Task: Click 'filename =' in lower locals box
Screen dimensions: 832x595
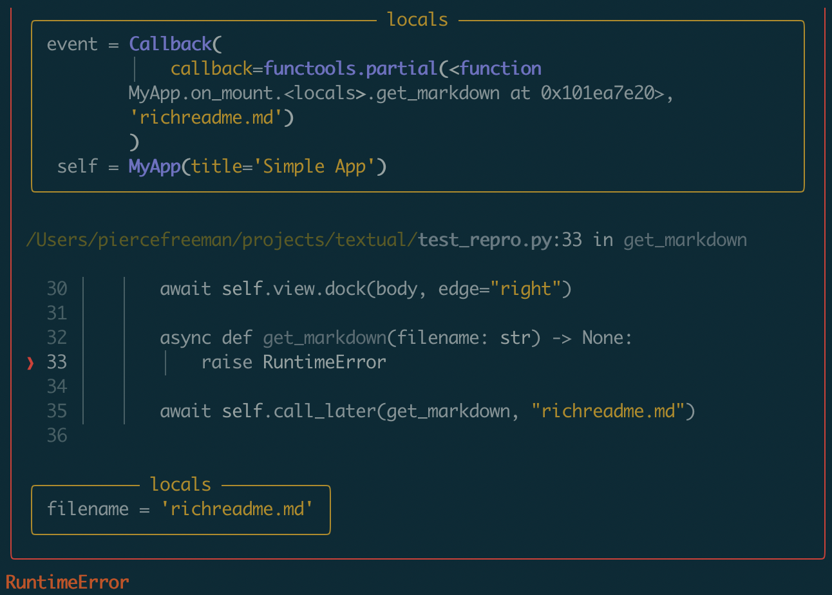Action: click(x=98, y=509)
